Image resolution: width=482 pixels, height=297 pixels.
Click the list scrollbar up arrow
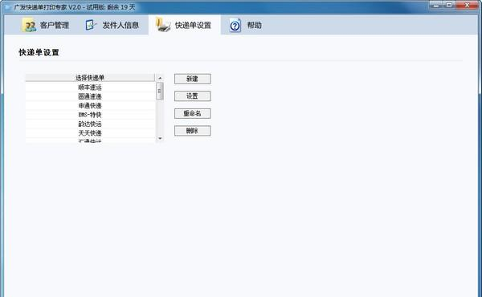(x=160, y=78)
